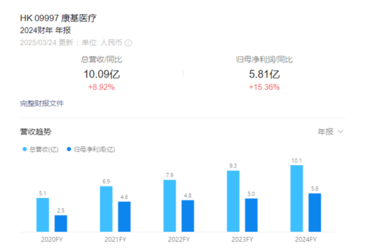Click the chevron arrow beside 年报
This screenshot has width=389, height=250.
pos(341,131)
